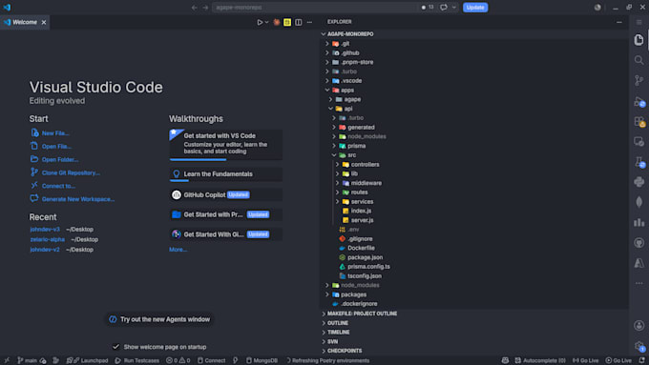Toggle Show welcome page on startup checkbox
Image resolution: width=649 pixels, height=365 pixels.
coord(115,347)
